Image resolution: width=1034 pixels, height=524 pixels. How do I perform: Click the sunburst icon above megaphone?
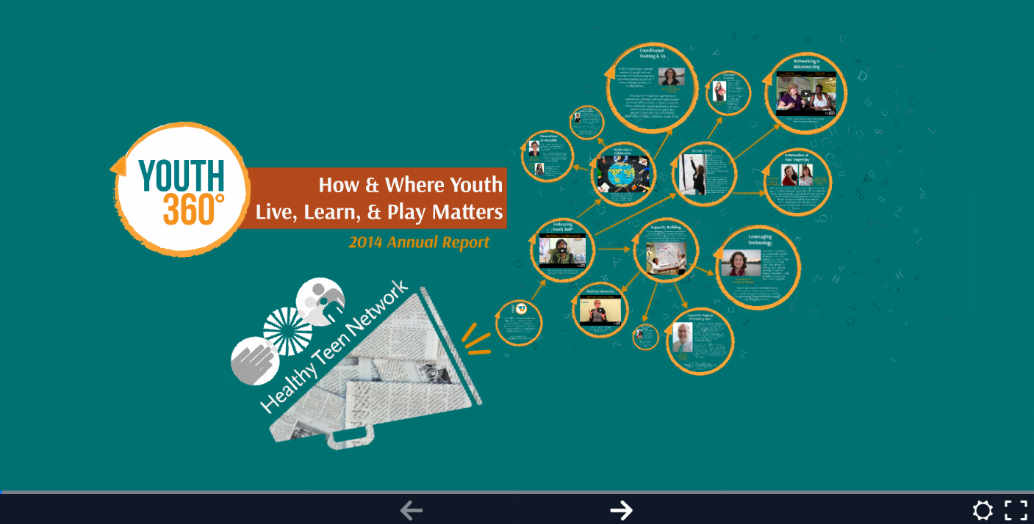pos(287,332)
